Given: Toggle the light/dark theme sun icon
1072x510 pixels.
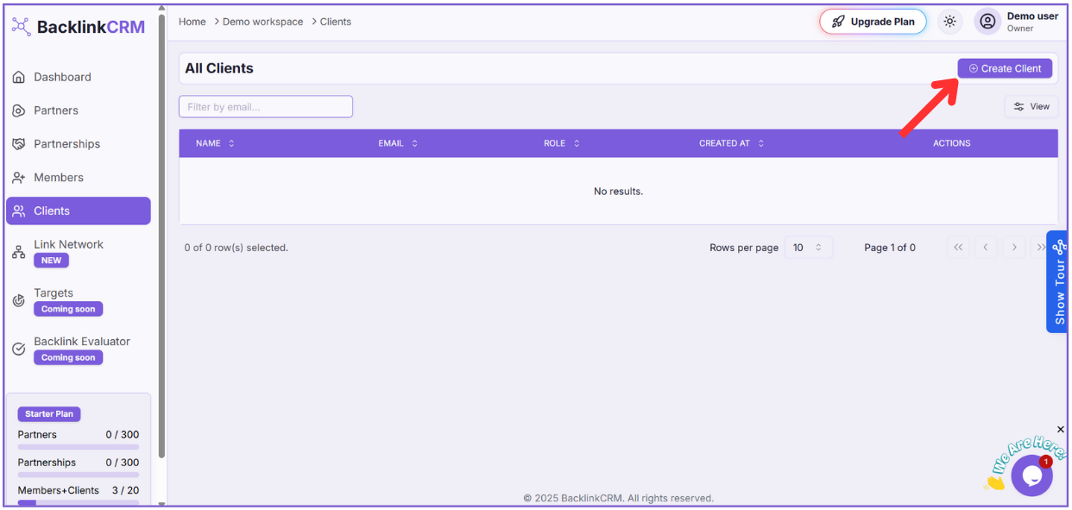Looking at the screenshot, I should click(949, 22).
